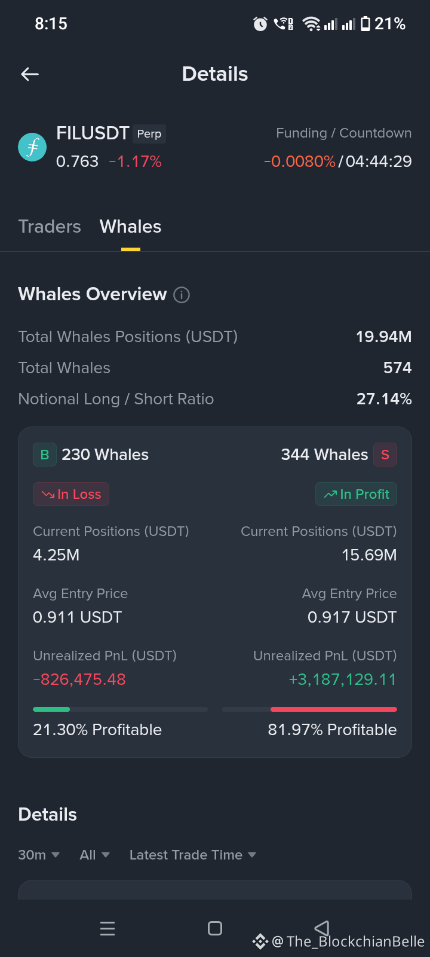The image size is (430, 957).
Task: Tap the funding rate -0.0080% value
Action: click(300, 161)
